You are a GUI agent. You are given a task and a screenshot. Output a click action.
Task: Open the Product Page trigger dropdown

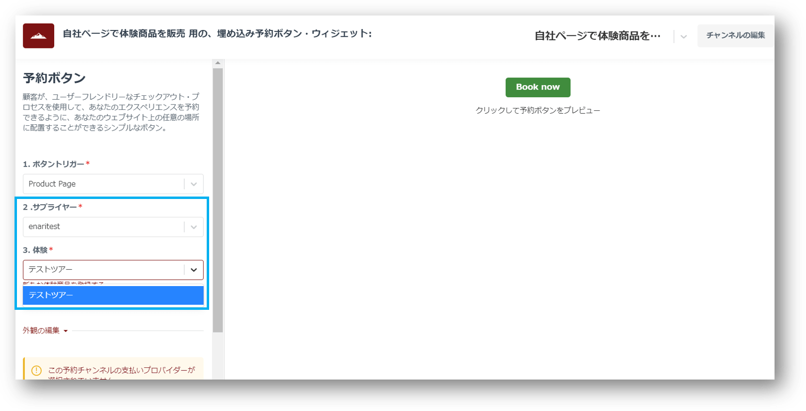coord(103,184)
